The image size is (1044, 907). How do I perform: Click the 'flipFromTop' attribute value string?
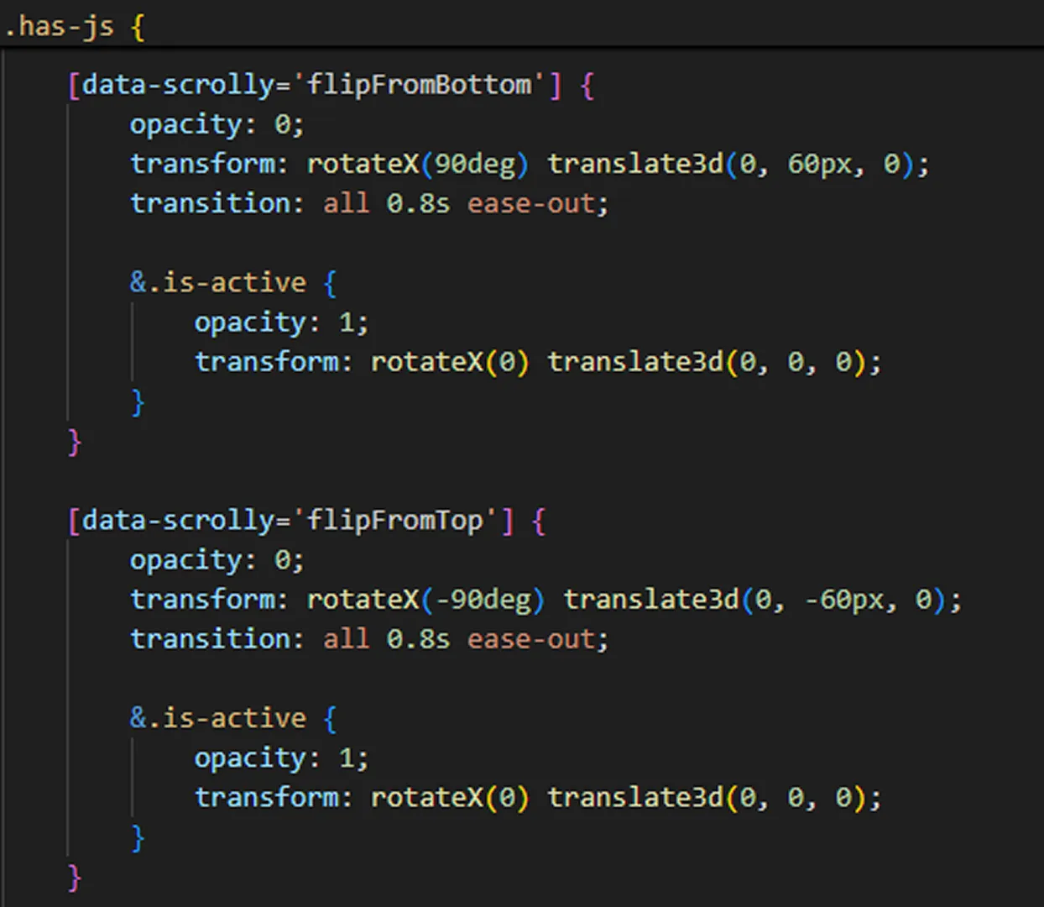point(394,521)
